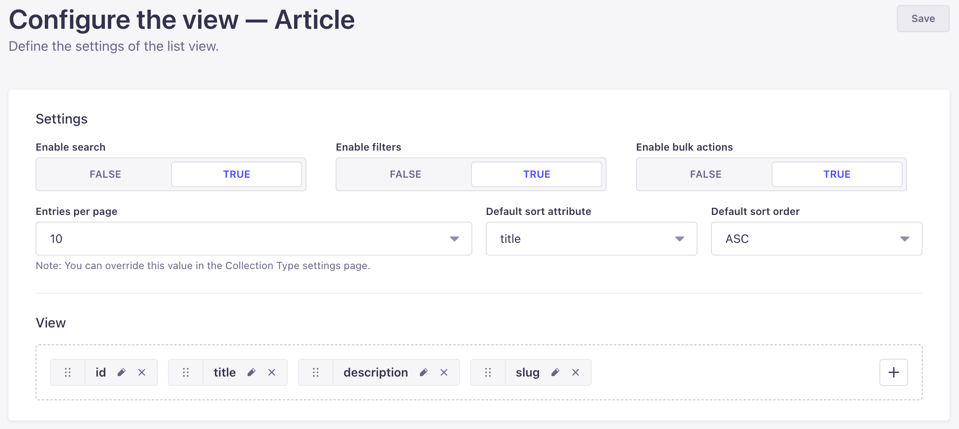Click the plus icon to add a field

(x=894, y=372)
